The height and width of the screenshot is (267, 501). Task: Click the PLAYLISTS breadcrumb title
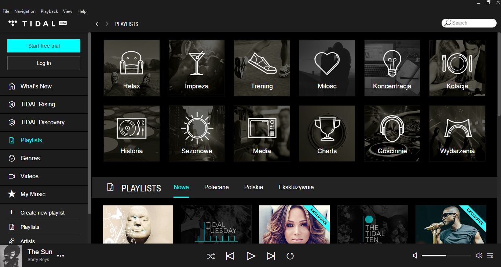(127, 24)
